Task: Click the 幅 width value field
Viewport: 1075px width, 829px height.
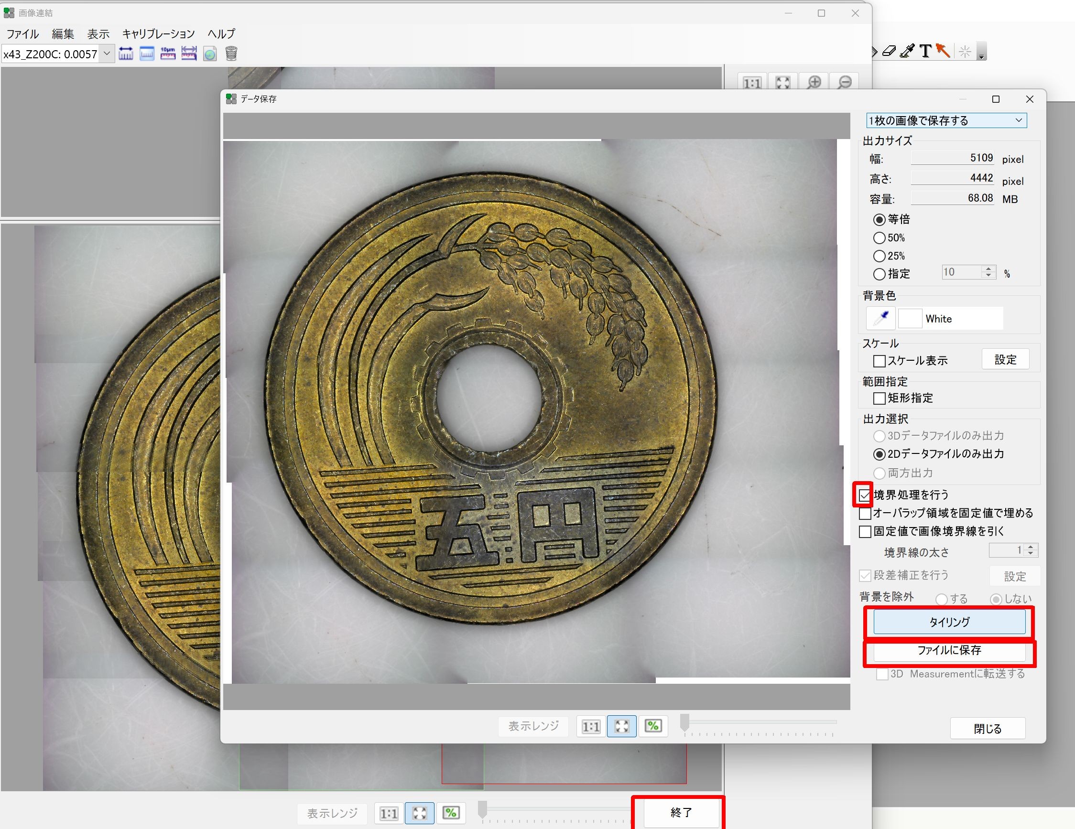Action: pos(953,158)
